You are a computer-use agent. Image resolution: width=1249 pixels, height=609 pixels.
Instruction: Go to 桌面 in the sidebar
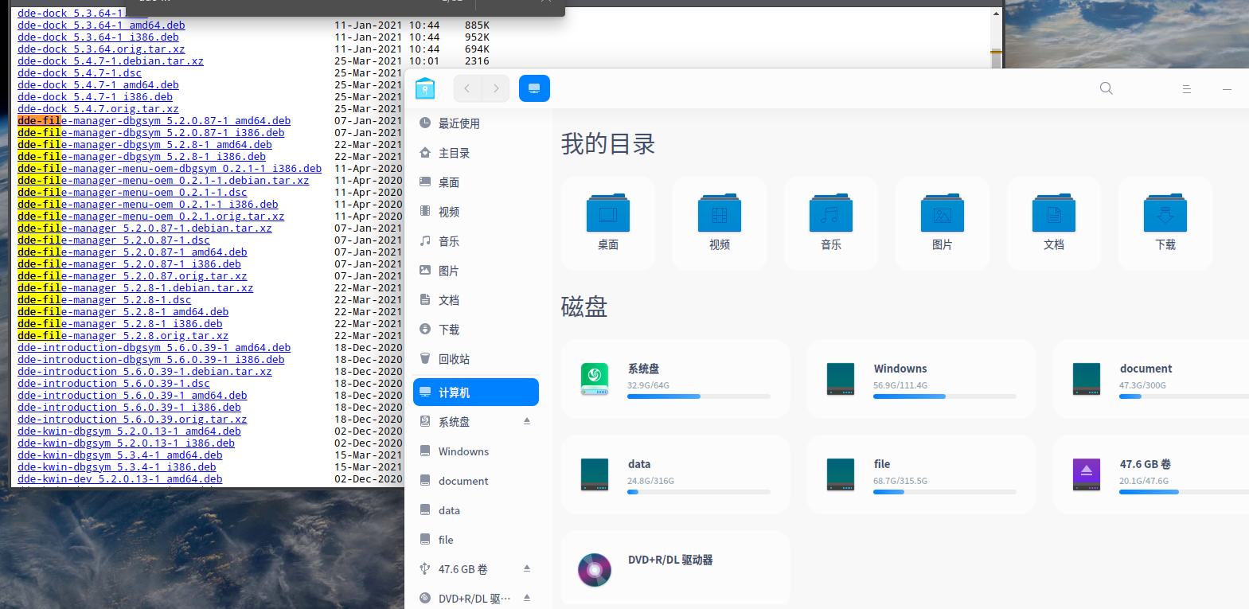click(x=476, y=182)
